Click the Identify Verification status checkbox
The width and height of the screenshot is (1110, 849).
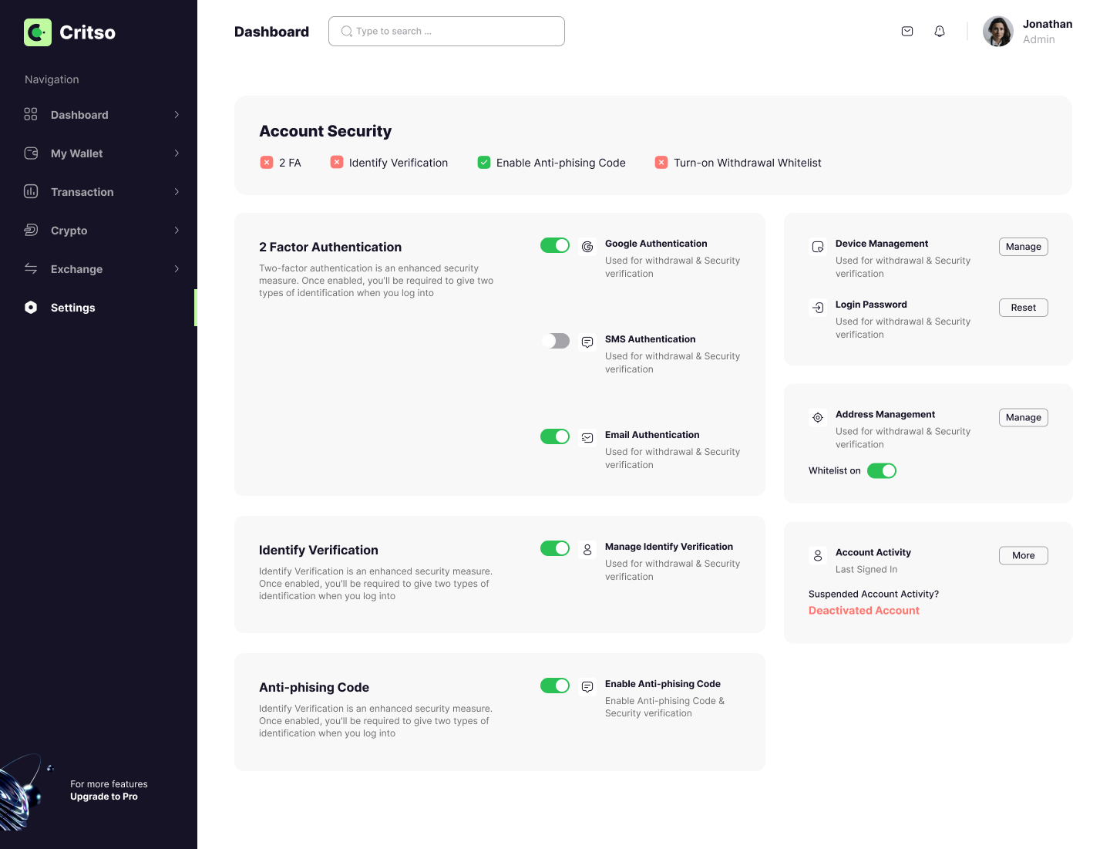coord(337,162)
